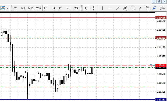Click the 1.11281 price label

tap(161, 38)
